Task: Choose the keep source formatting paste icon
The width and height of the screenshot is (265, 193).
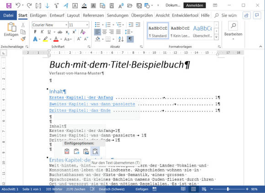Action: (67, 151)
